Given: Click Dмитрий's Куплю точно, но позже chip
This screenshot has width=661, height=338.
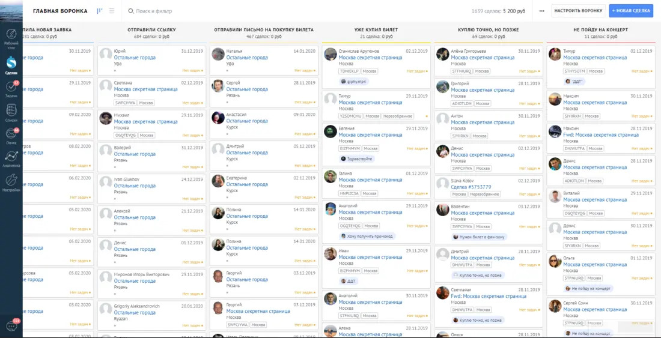Looking at the screenshot, I should click(x=477, y=275).
